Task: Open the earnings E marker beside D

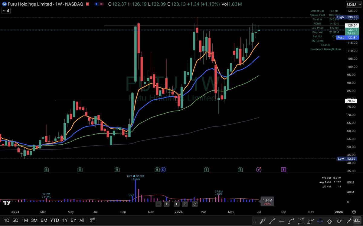Action: pos(157,170)
